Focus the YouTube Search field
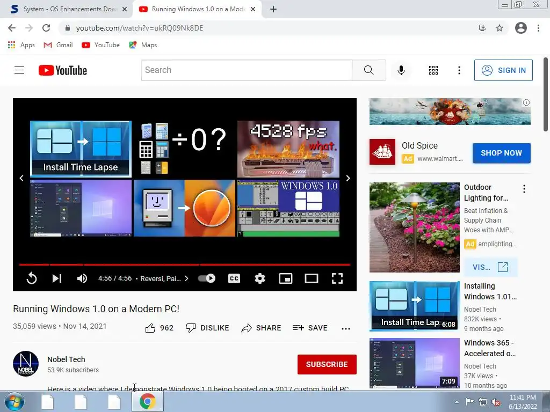 point(247,70)
